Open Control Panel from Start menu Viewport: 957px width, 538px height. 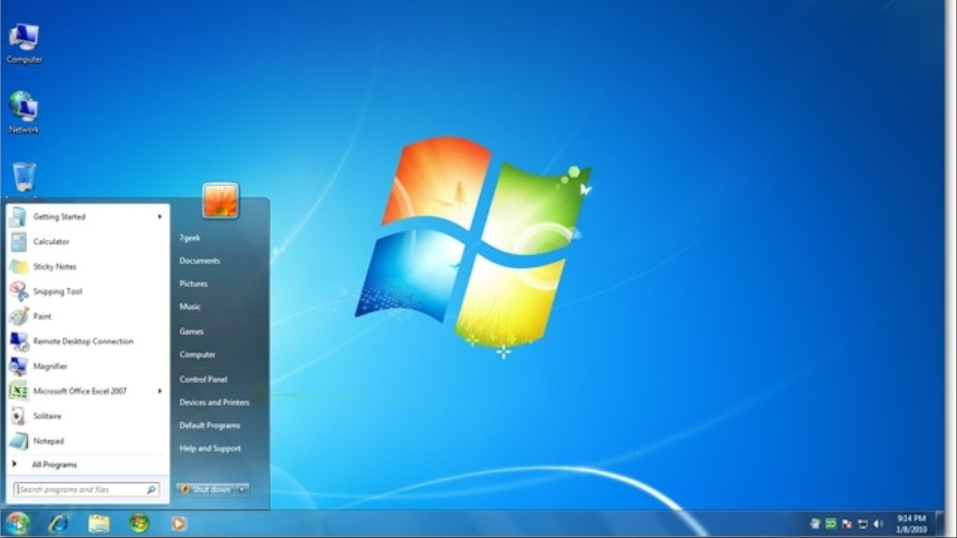(203, 379)
